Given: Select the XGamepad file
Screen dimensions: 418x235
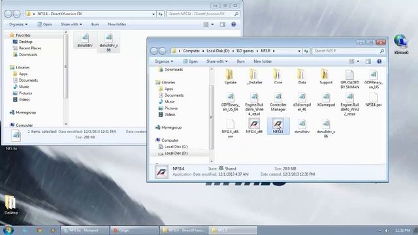Looking at the screenshot, I should pyautogui.click(x=326, y=100).
